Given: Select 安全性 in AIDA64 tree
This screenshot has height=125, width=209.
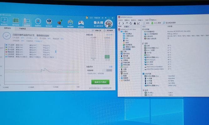Looking at the screenshot, I should pyautogui.click(x=124, y=73).
